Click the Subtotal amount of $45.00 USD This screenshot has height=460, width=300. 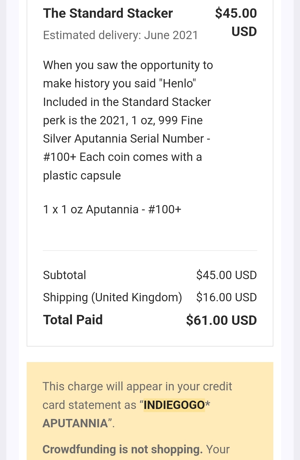click(x=226, y=275)
